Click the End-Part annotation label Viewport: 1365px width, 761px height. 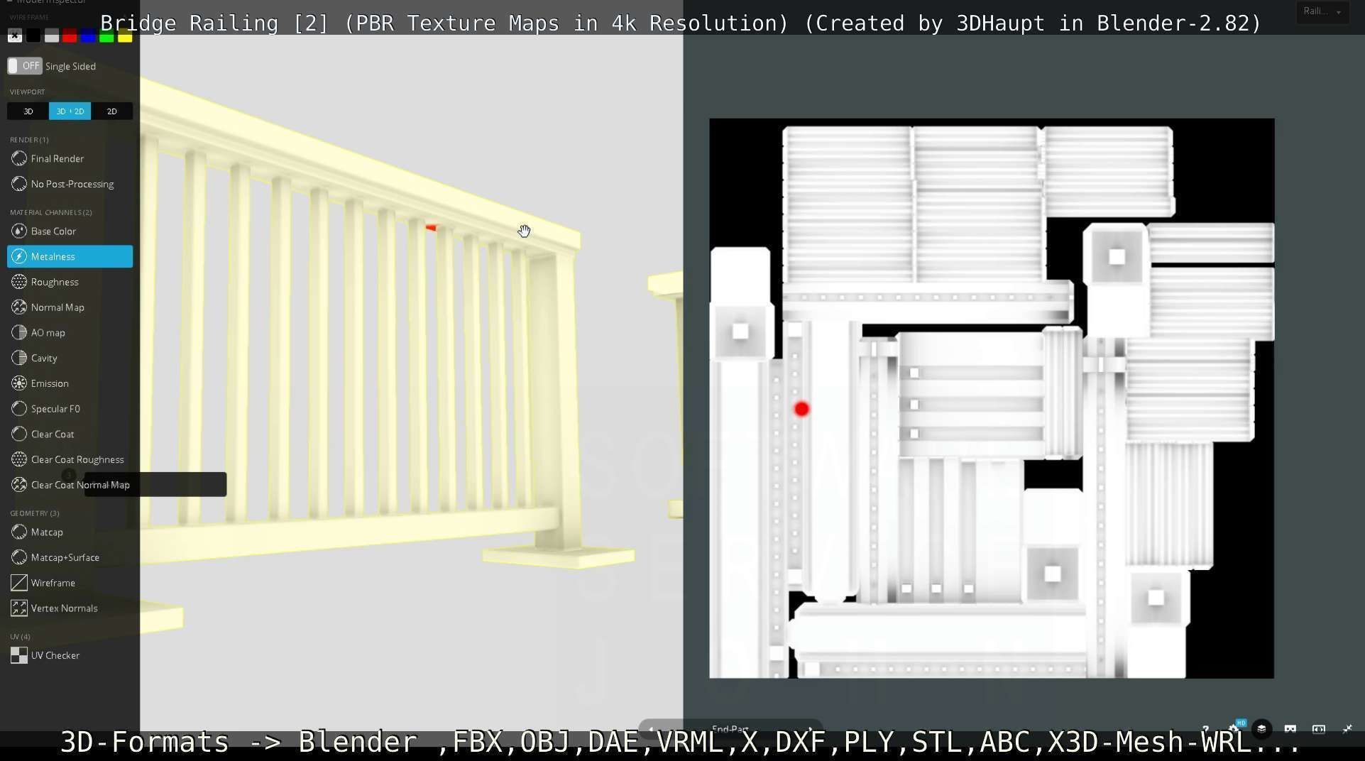[730, 729]
